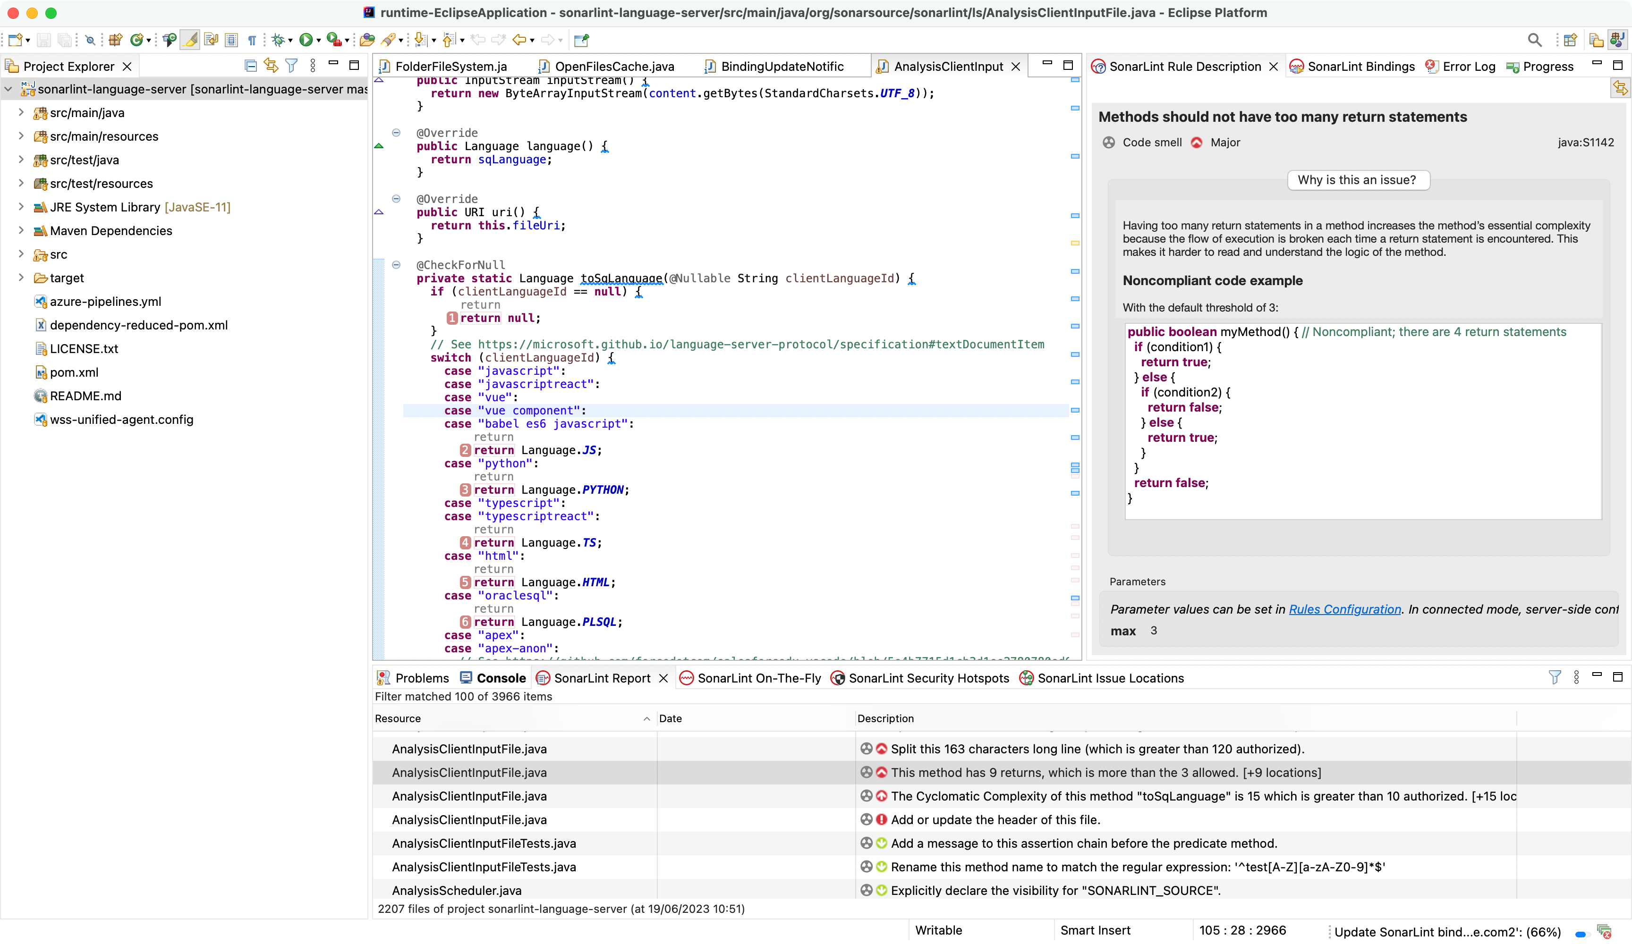Click the Debug bug icon
The height and width of the screenshot is (944, 1632).
[278, 40]
